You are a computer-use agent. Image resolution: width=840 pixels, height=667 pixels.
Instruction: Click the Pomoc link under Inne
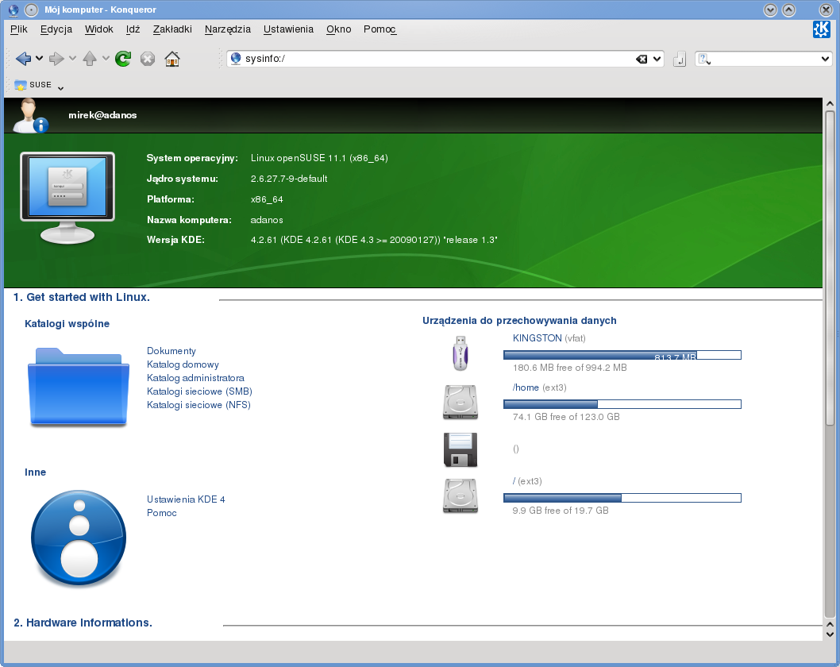pyautogui.click(x=162, y=513)
